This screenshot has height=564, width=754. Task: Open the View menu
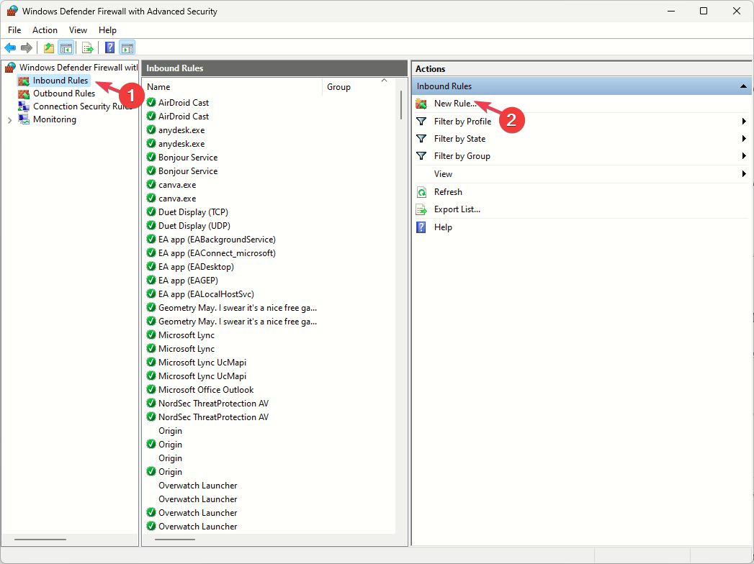coord(78,29)
